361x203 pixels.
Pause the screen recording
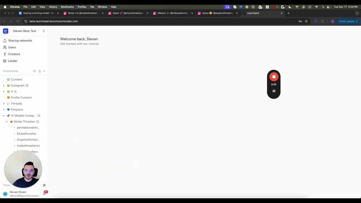click(x=274, y=91)
